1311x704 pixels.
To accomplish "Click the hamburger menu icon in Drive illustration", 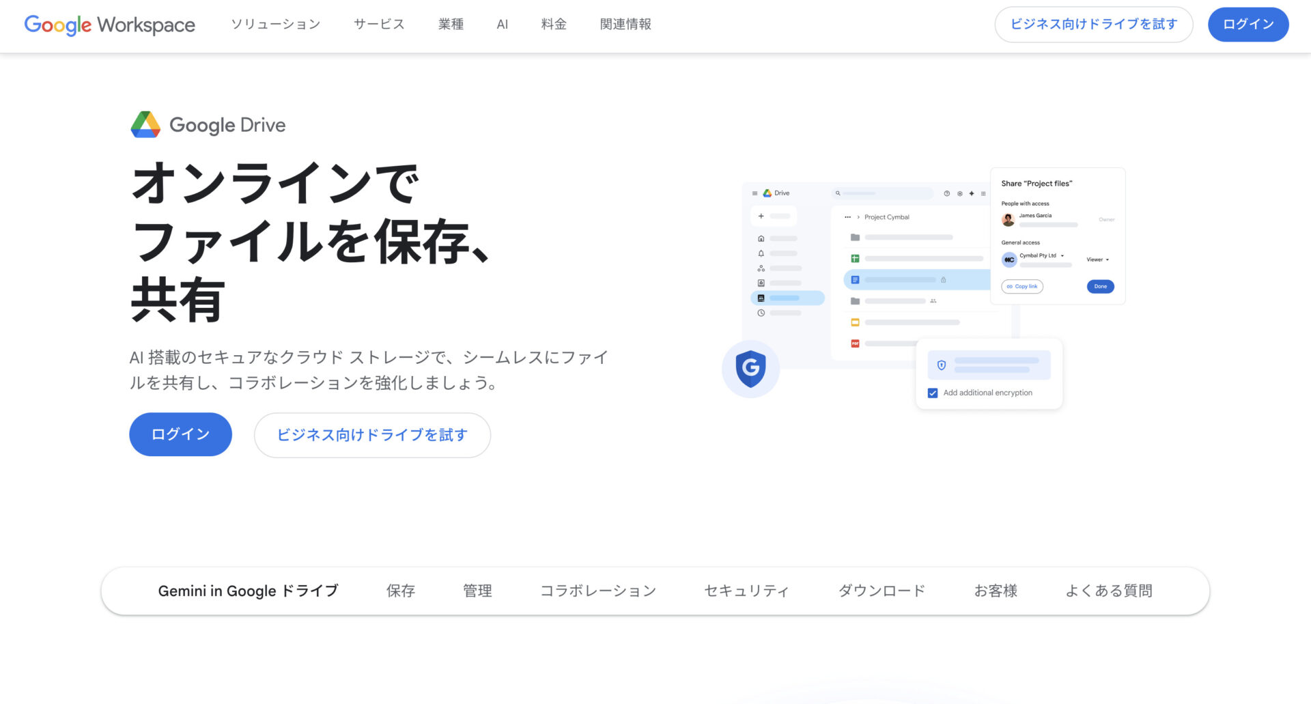I will point(755,193).
